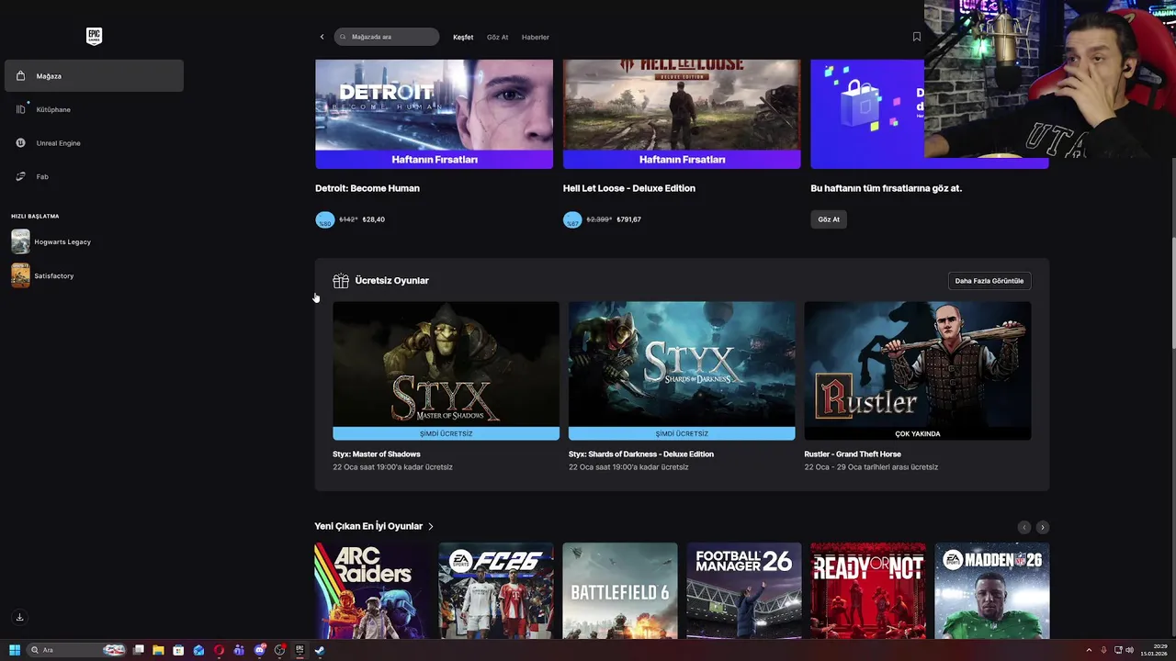Click the microphone icon in the system tray
Screen dimensions: 1176x661
(1103, 650)
